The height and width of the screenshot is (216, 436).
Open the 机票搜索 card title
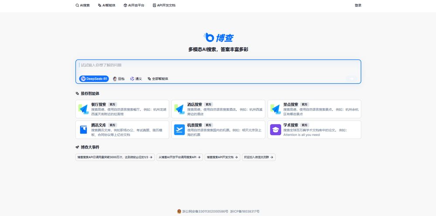(x=194, y=125)
